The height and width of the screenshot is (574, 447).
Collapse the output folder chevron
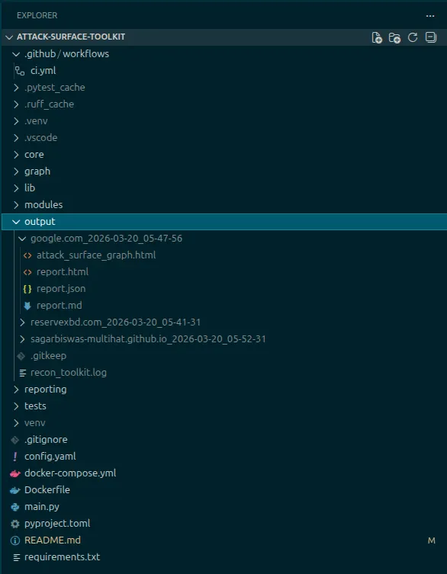click(x=16, y=222)
